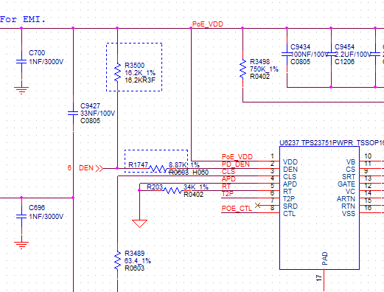
Task: Click the VDD pin name on U6237
Action: click(x=290, y=162)
